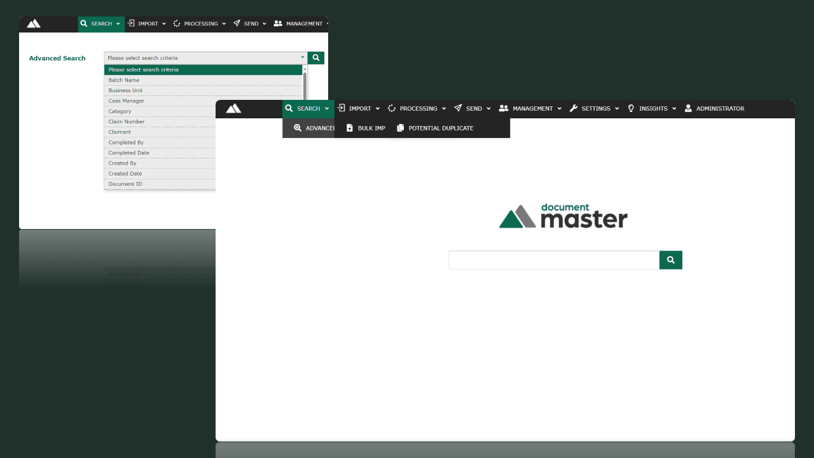Screen dimensions: 814x458
Task: Open the Processing menu in the back window
Action: pos(200,24)
